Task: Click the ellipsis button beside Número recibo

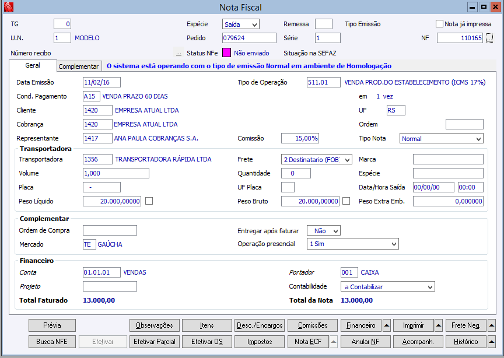Action: [179, 53]
